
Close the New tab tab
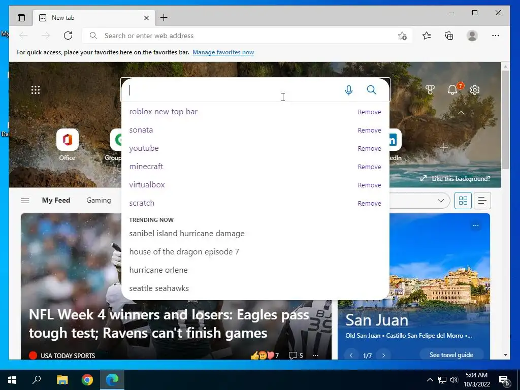[x=146, y=18]
